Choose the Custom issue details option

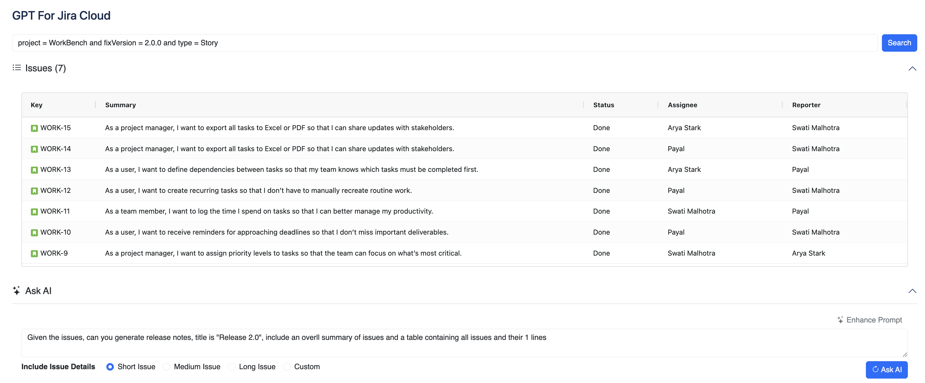(x=287, y=367)
